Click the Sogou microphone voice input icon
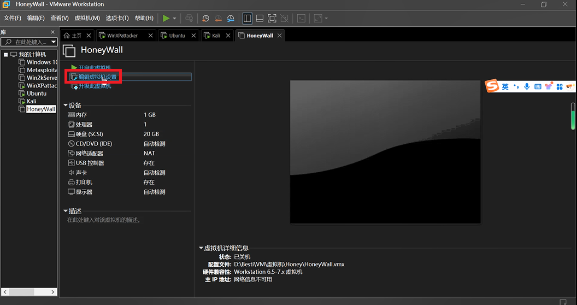 pyautogui.click(x=527, y=86)
